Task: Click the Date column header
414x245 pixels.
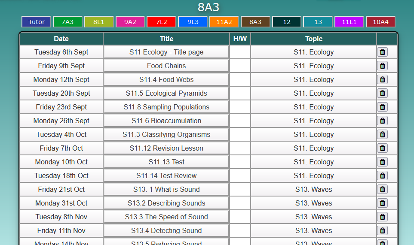Action: 61,39
